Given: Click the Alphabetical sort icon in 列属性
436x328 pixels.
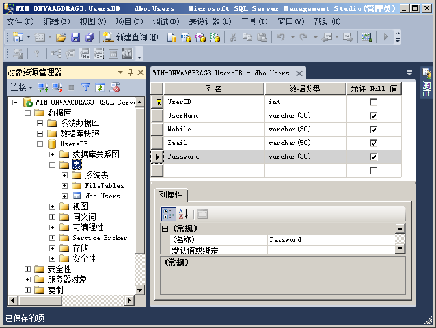Looking at the screenshot, I should (184, 214).
